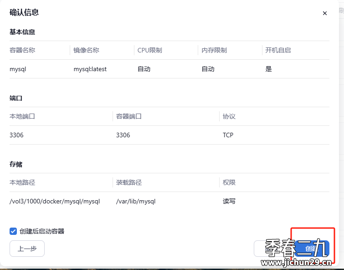
Task: Close the 确认信息 dialog
Action: click(325, 13)
